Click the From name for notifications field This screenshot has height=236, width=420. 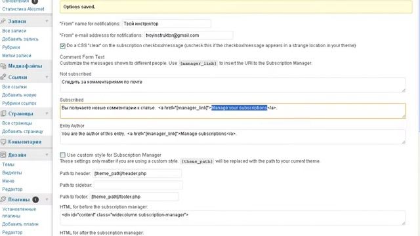pyautogui.click(x=166, y=24)
